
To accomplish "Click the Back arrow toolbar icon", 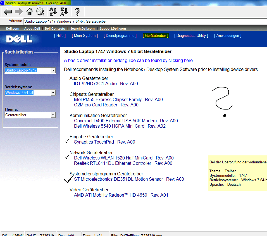I will tap(8, 12).
